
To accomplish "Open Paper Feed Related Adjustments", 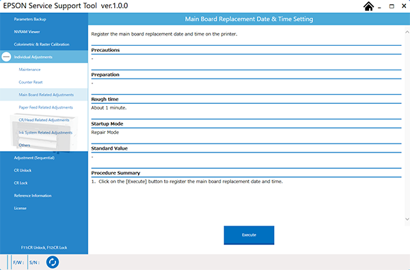I will pyautogui.click(x=44, y=107).
